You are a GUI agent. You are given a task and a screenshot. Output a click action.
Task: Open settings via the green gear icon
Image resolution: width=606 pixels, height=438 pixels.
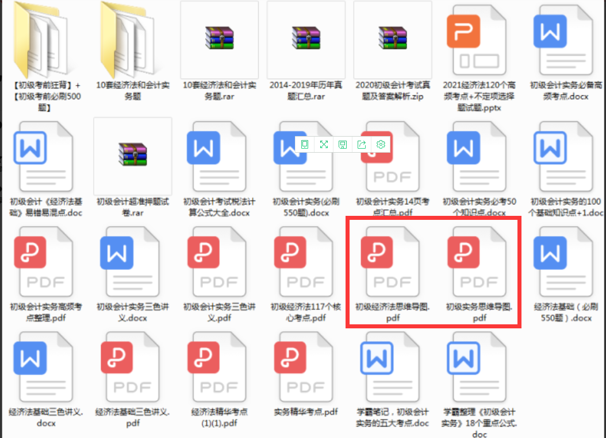(x=381, y=144)
